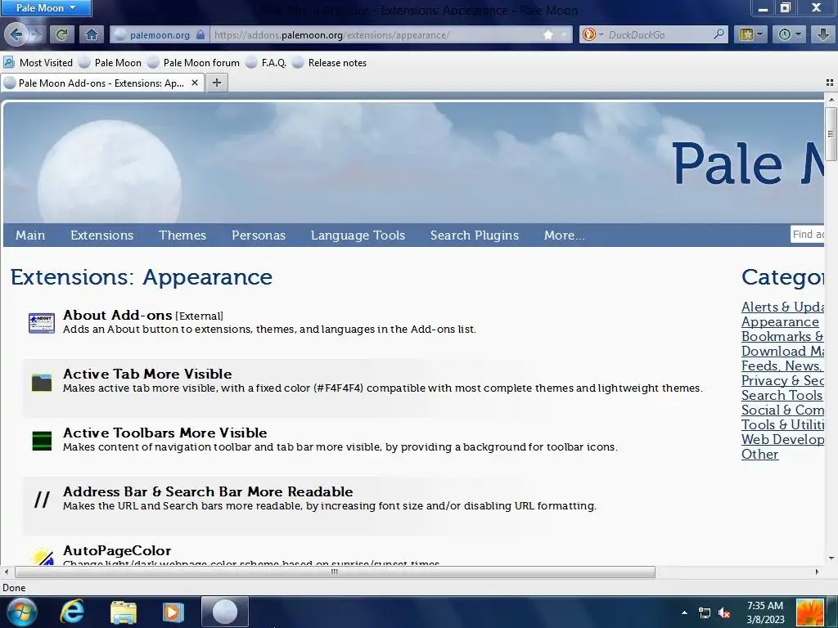
Task: Open the Feeds, News category link
Action: click(x=782, y=366)
